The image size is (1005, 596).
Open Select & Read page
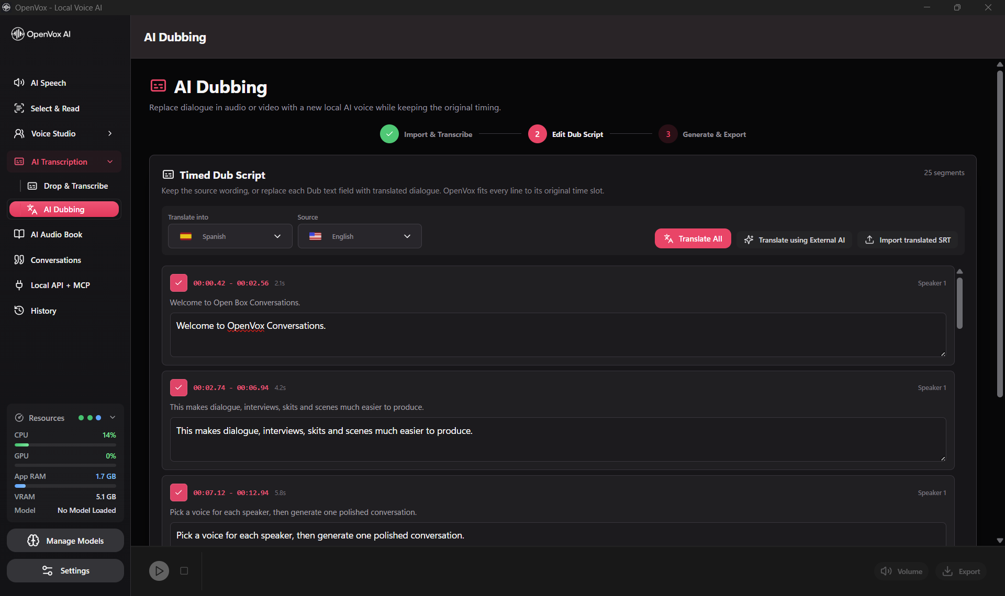(x=64, y=108)
